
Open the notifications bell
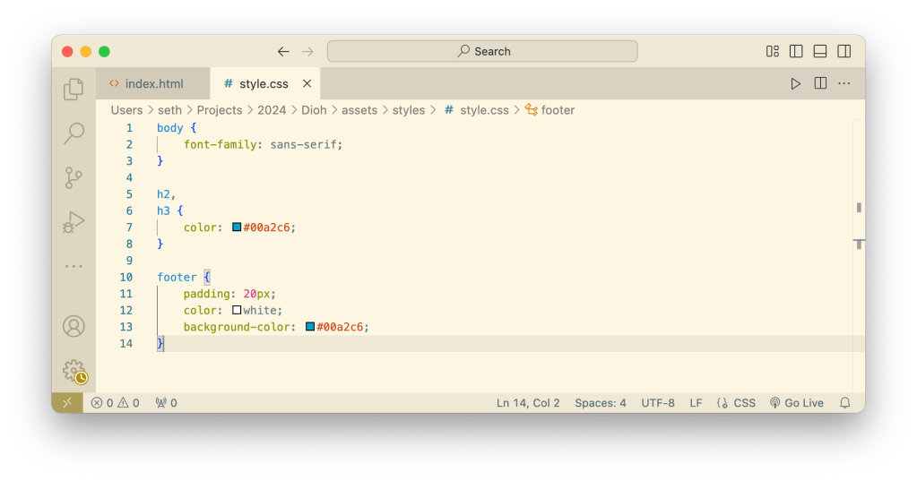click(844, 403)
